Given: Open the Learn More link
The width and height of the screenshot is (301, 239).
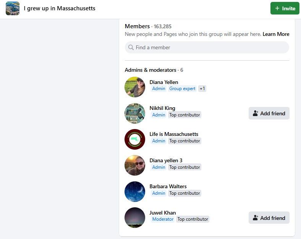Looking at the screenshot, I should point(276,34).
